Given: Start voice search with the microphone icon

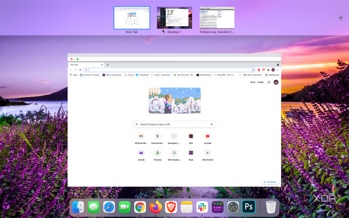Looking at the screenshot, I should (x=212, y=125).
